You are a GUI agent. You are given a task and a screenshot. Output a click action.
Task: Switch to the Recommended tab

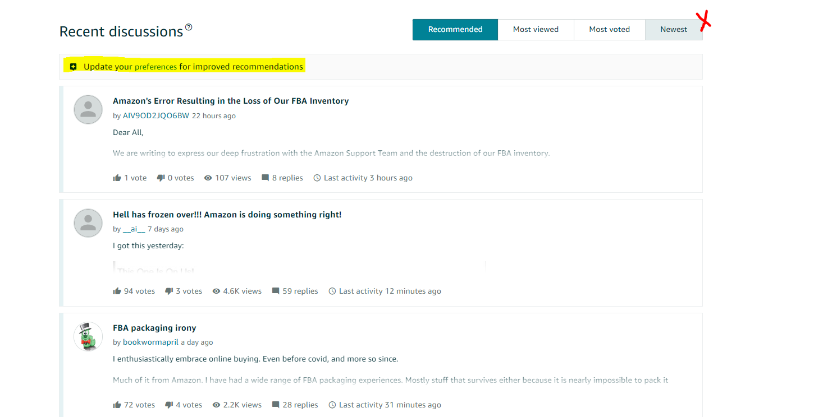[455, 30]
